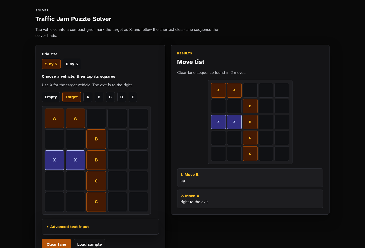Viewport: 365px width, 248px height.
Task: Click 'right to the exit' text in step 2
Action: click(194, 202)
